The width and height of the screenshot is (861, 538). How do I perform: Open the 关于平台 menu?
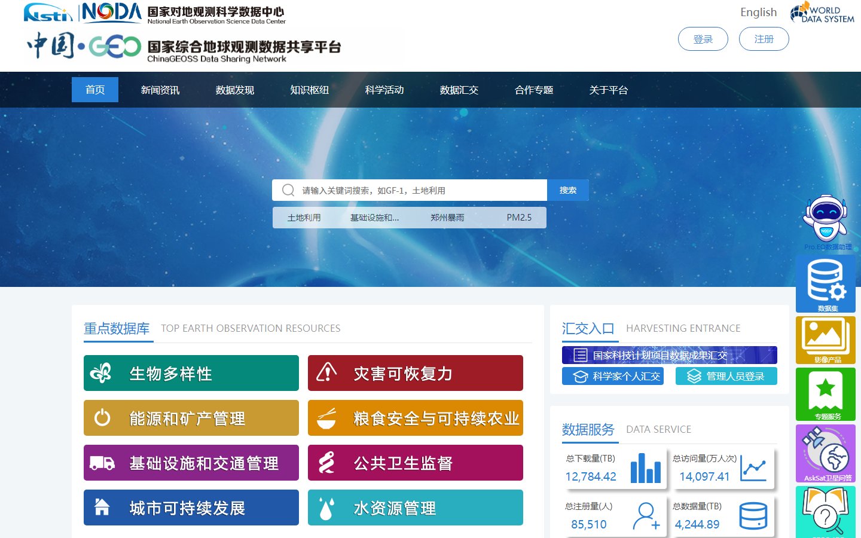(x=609, y=90)
